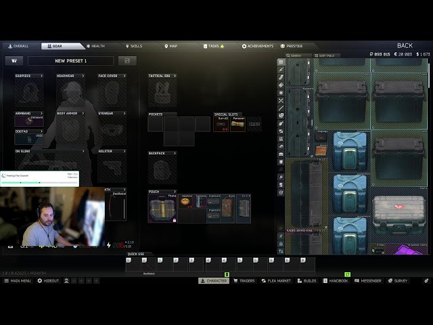
Task: Click the padlock icon in stash sidebar
Action: tap(281, 244)
